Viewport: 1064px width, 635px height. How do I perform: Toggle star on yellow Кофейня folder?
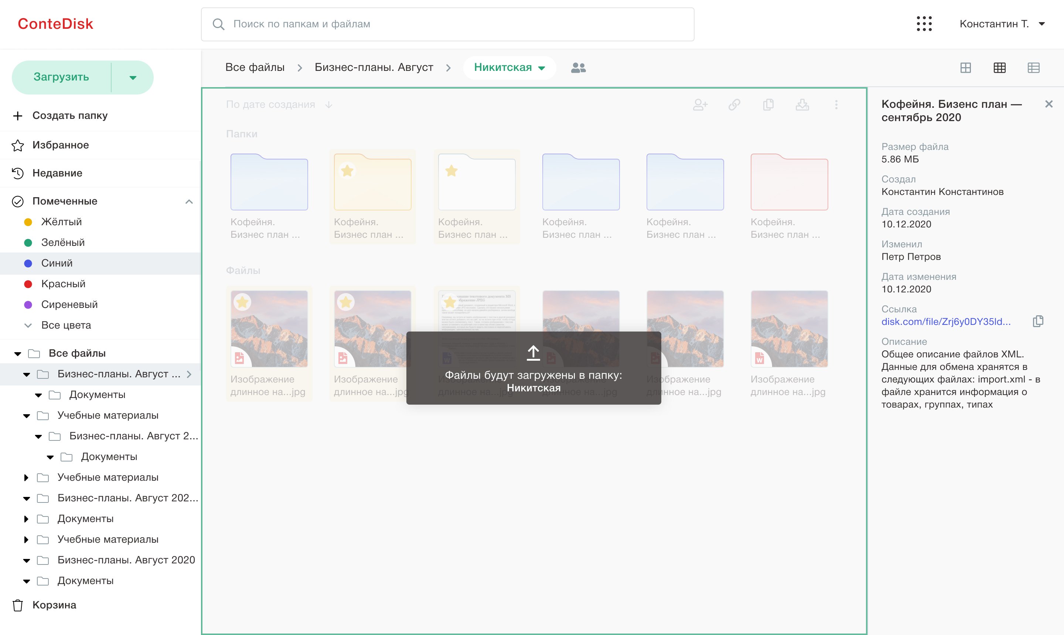[347, 171]
